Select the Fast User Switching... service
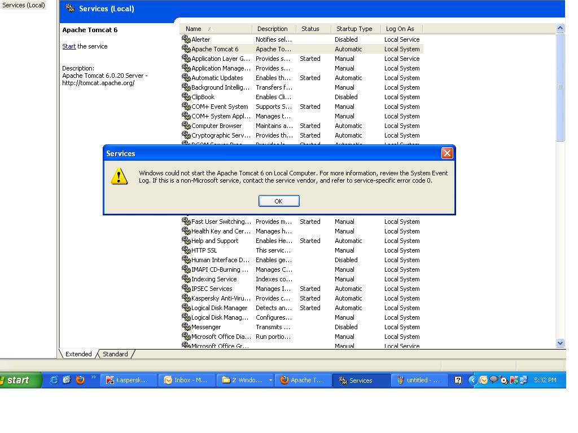Screen dimensions: 578x433 302,222
